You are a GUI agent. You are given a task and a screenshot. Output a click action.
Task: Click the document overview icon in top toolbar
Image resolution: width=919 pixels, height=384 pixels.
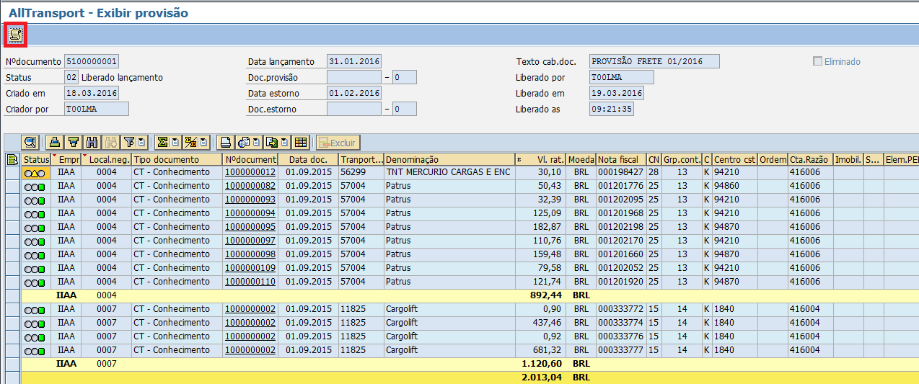click(15, 34)
